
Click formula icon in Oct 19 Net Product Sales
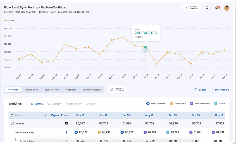(x=191, y=133)
